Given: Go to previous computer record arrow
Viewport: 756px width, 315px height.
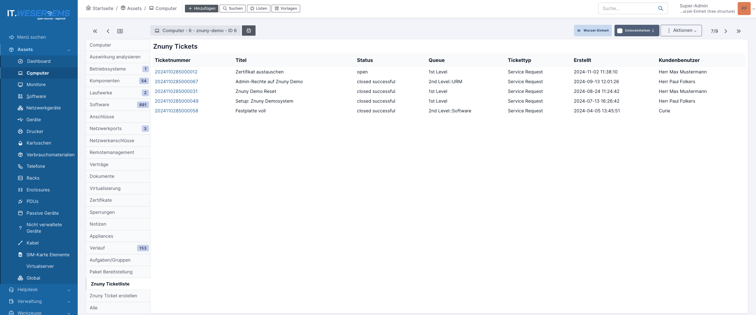Looking at the screenshot, I should pyautogui.click(x=108, y=31).
